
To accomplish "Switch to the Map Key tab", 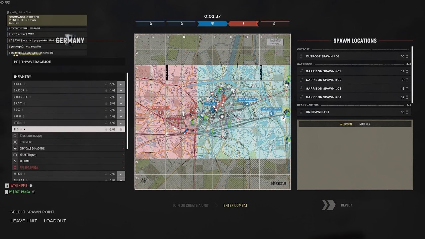I will click(x=365, y=124).
